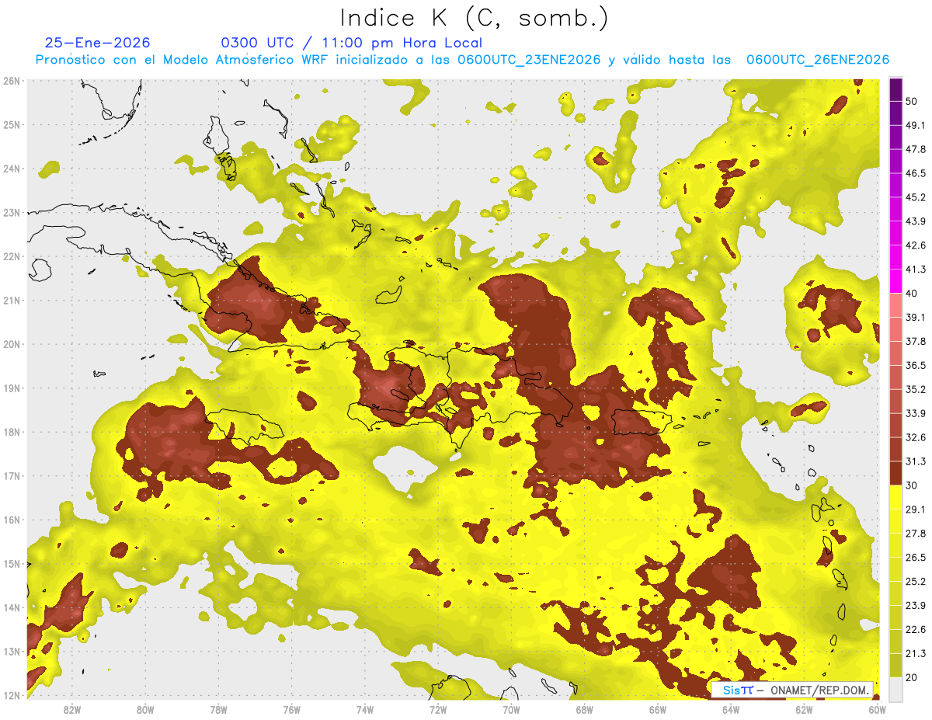Click the '47.8' color bar label
This screenshot has height=720, width=932.
click(x=915, y=149)
